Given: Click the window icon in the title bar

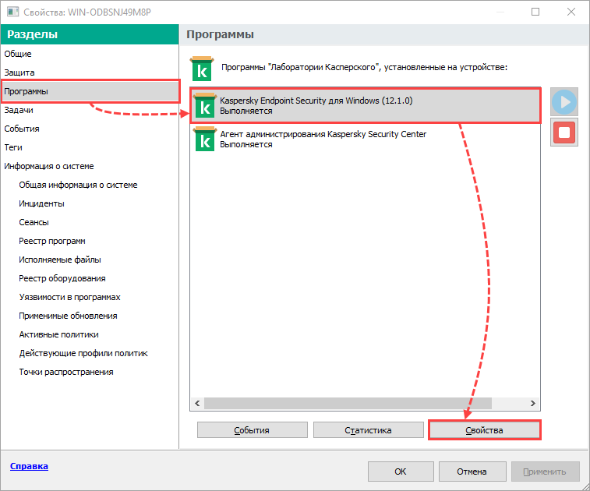Looking at the screenshot, I should 12,12.
